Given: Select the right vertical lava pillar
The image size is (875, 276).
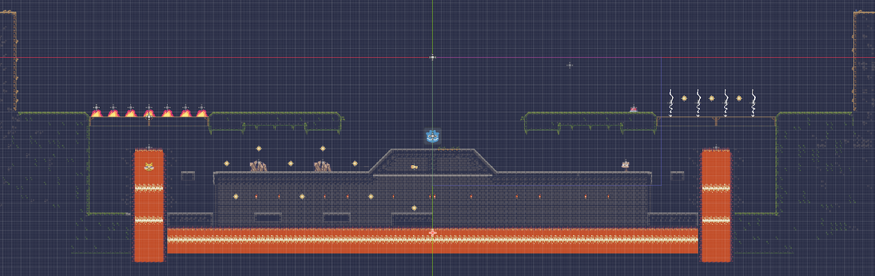Looking at the screenshot, I should (x=716, y=206).
